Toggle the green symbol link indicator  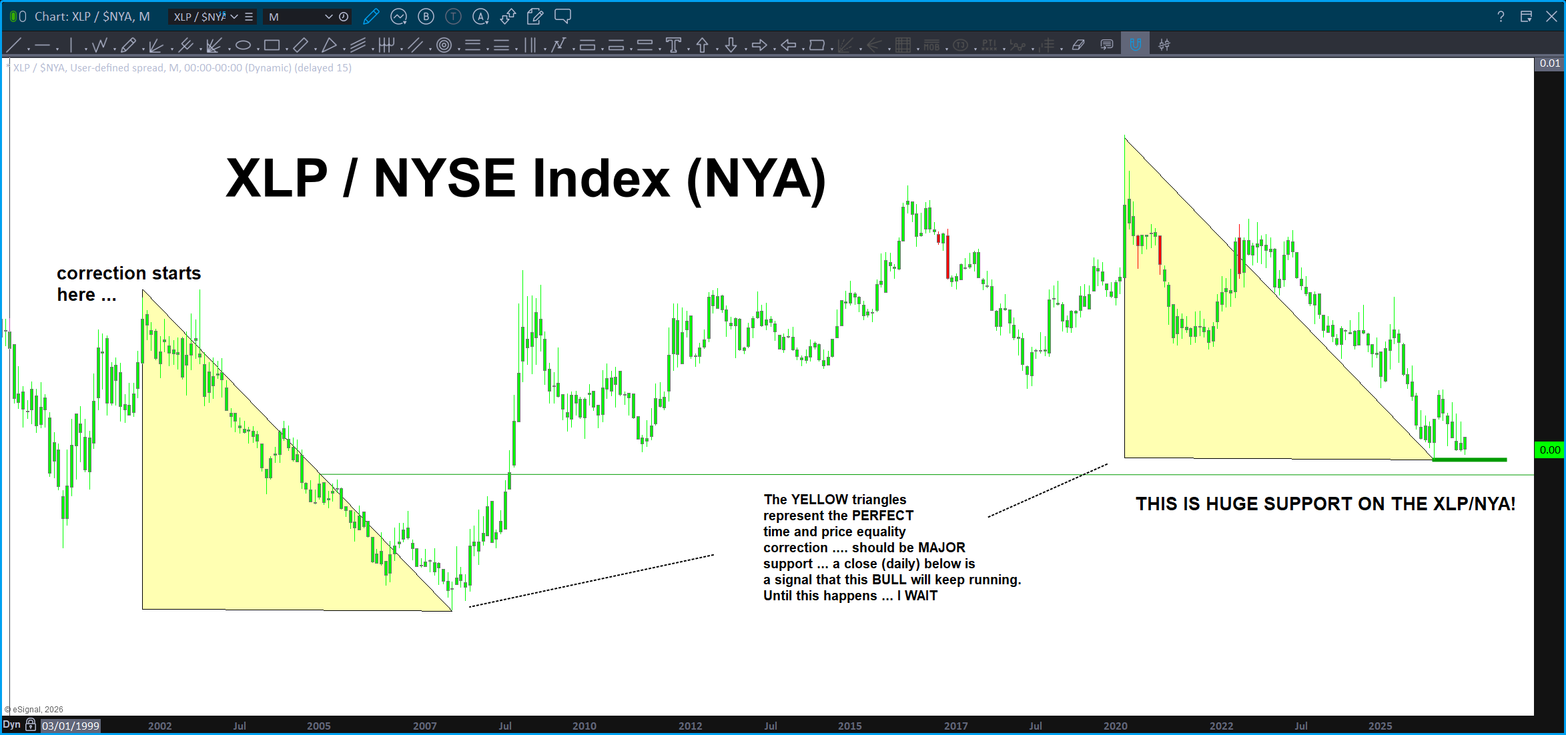[13, 17]
